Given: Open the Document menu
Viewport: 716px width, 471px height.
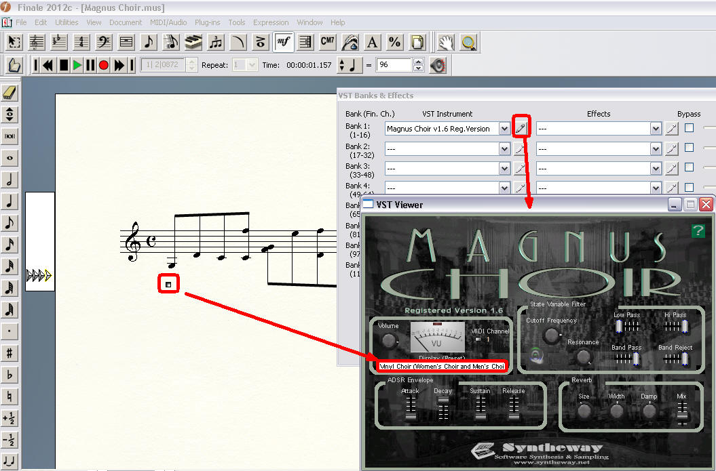Looking at the screenshot, I should [126, 22].
